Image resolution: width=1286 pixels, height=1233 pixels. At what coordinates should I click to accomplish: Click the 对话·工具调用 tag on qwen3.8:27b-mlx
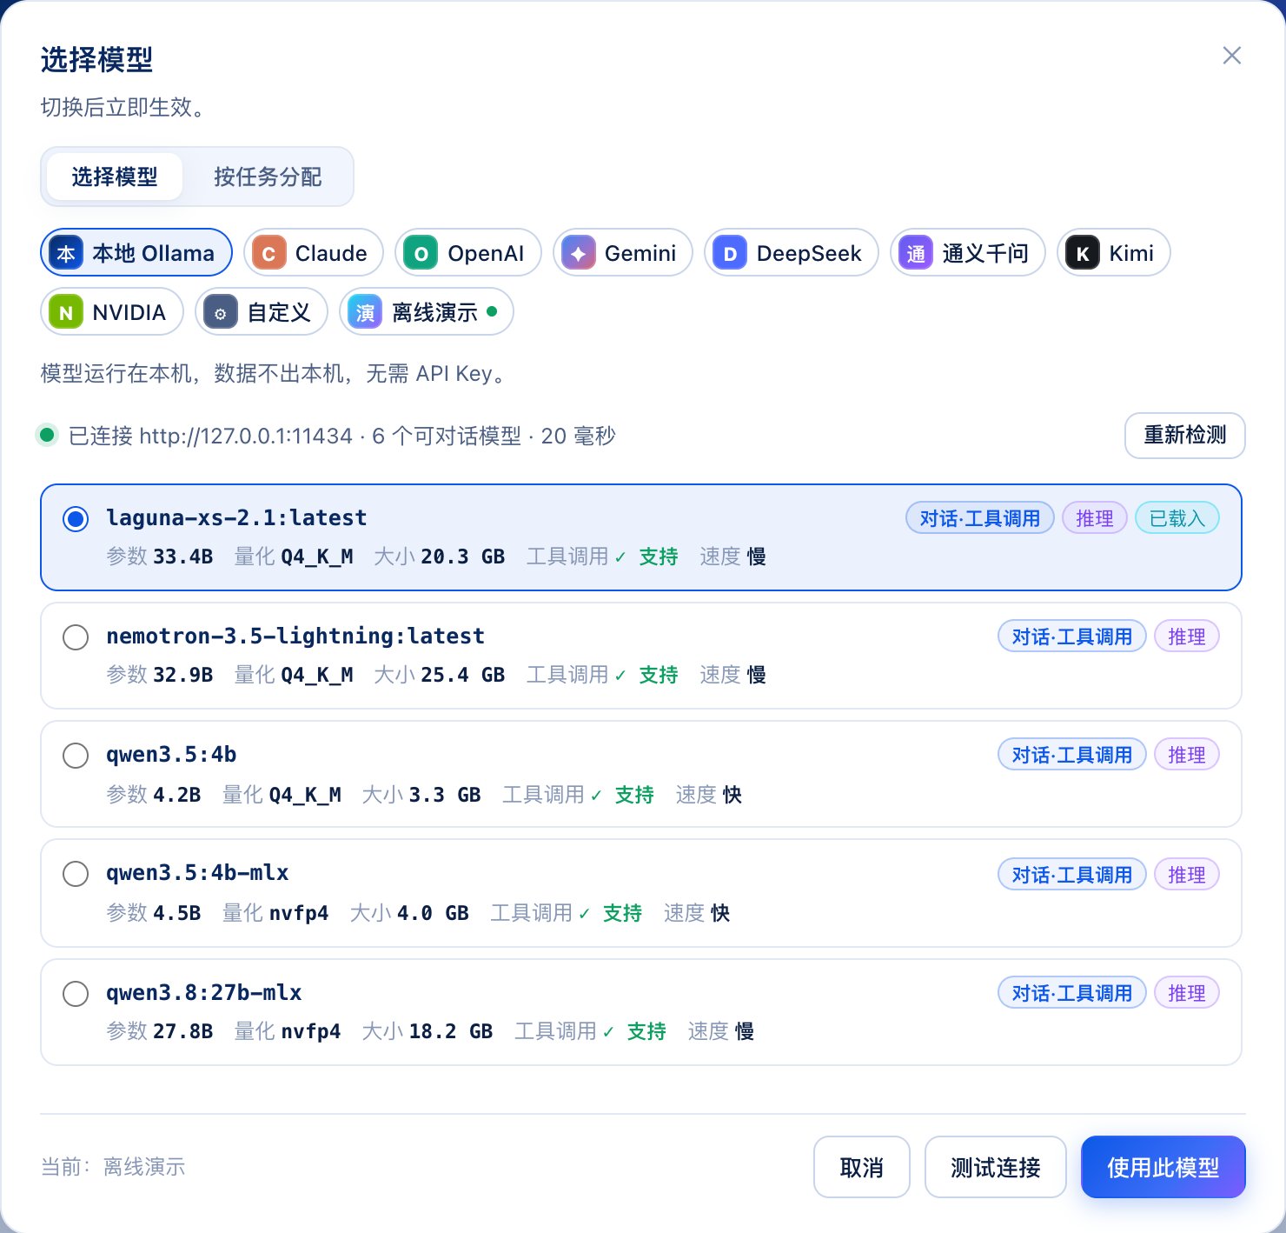[1072, 993]
